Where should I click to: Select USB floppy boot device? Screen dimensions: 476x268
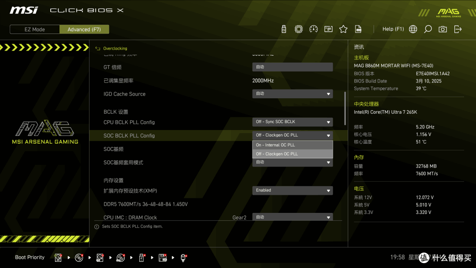162,258
